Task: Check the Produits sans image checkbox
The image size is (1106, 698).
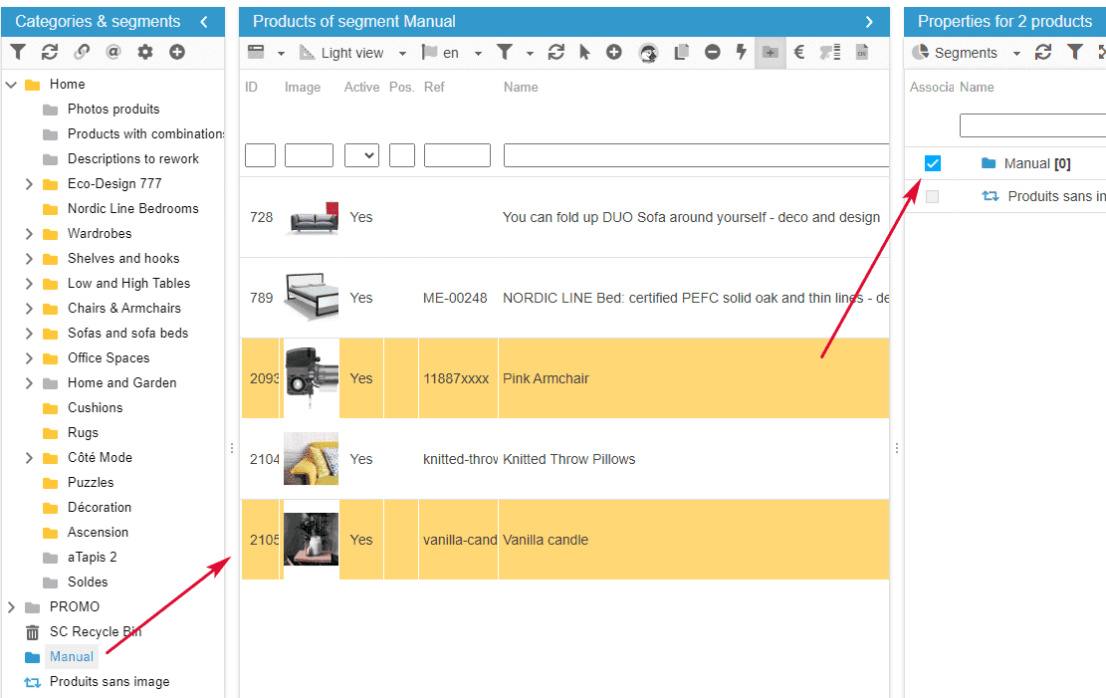Action: click(933, 196)
